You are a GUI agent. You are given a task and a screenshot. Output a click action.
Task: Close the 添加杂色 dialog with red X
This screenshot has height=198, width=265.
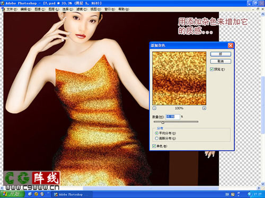(231, 45)
